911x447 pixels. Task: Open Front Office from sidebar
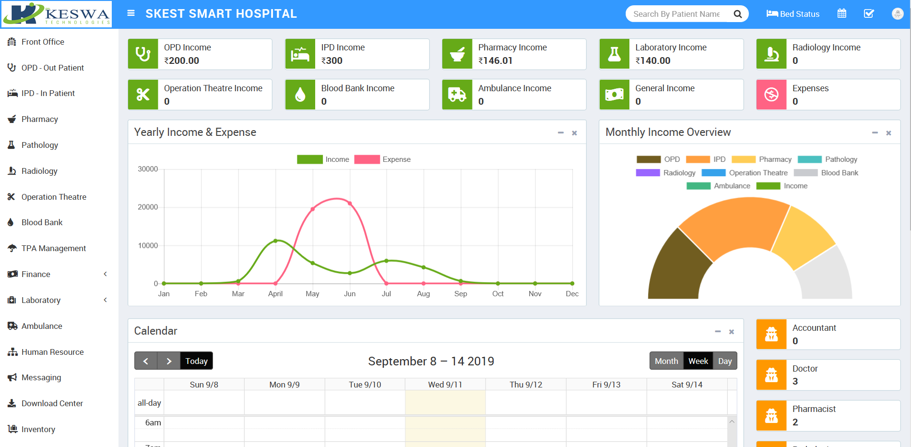click(43, 42)
